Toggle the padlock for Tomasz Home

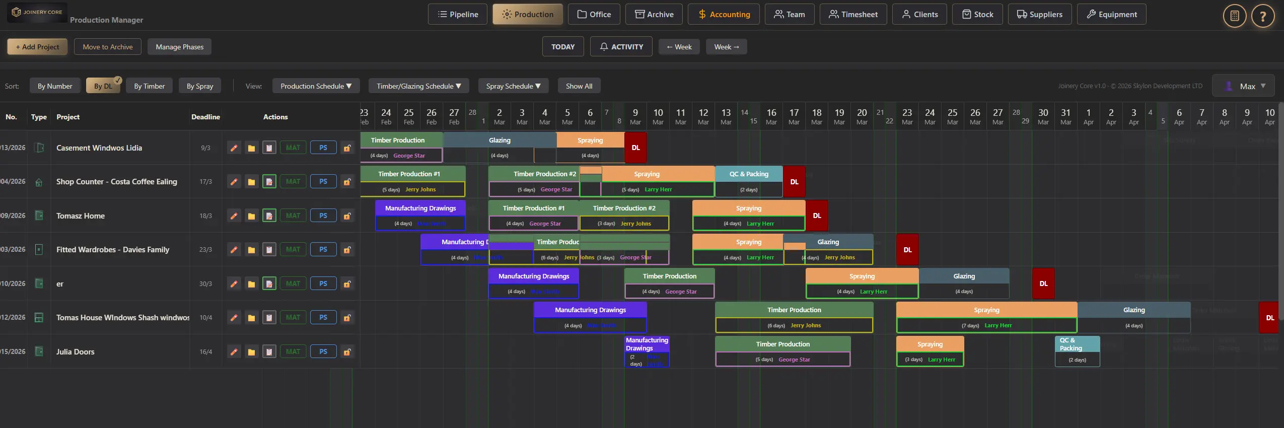click(347, 216)
